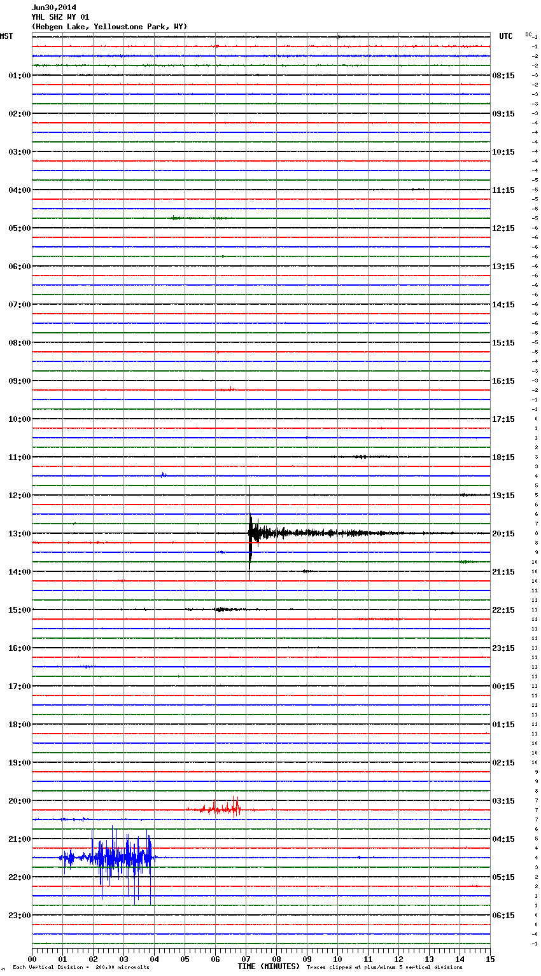Click the 10:15 UTC label

(503, 152)
